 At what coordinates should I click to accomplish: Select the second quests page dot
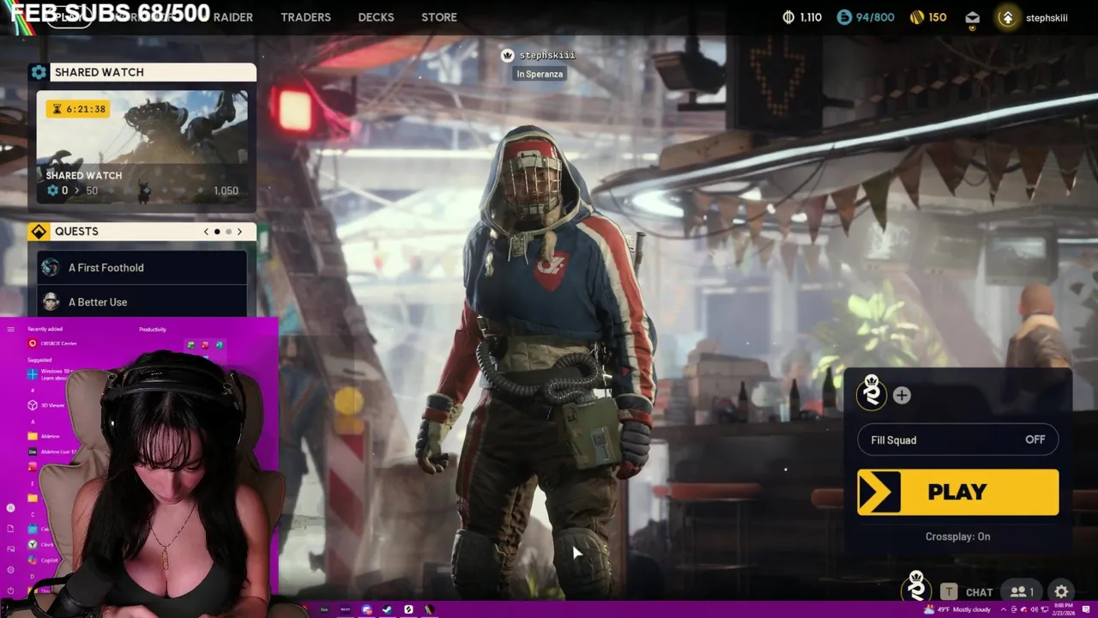pyautogui.click(x=228, y=232)
